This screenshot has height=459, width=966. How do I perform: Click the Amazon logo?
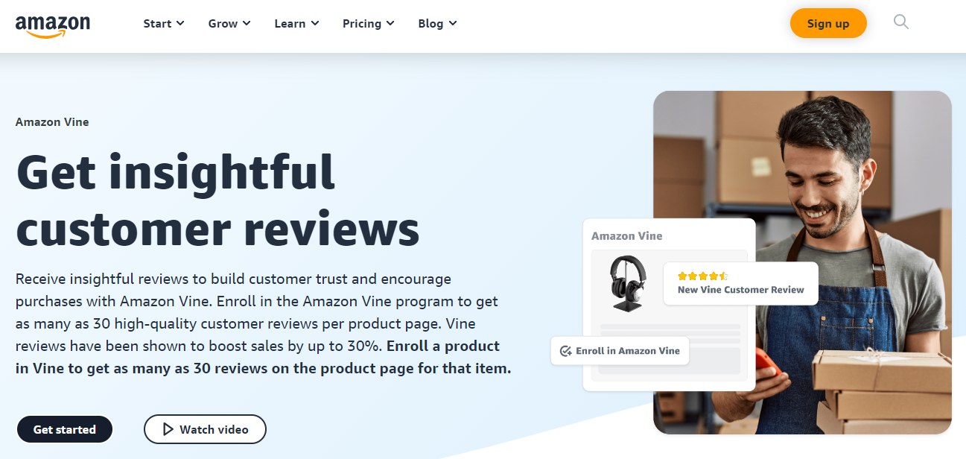[52, 25]
